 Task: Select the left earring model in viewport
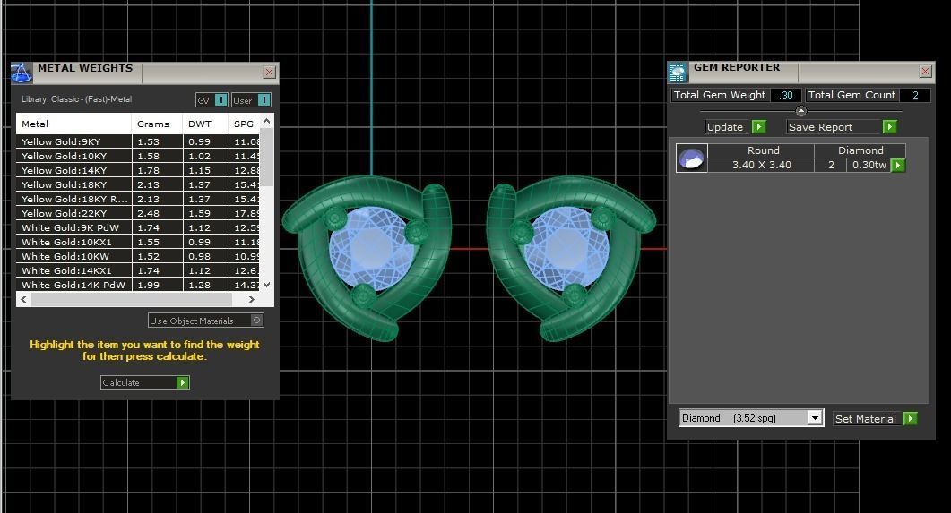(x=367, y=258)
